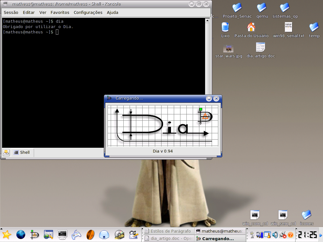
Task: Open the clipboard tool tray icon
Action: (x=259, y=235)
